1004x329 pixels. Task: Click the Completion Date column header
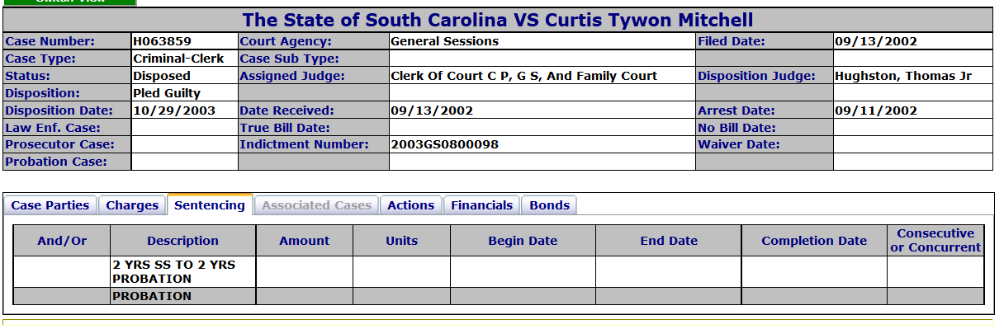coord(814,241)
